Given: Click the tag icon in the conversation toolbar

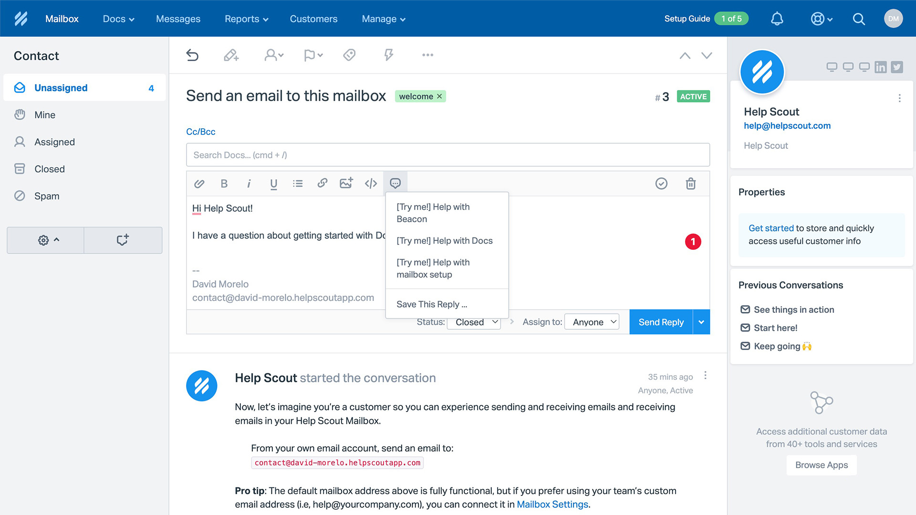Looking at the screenshot, I should coord(349,55).
